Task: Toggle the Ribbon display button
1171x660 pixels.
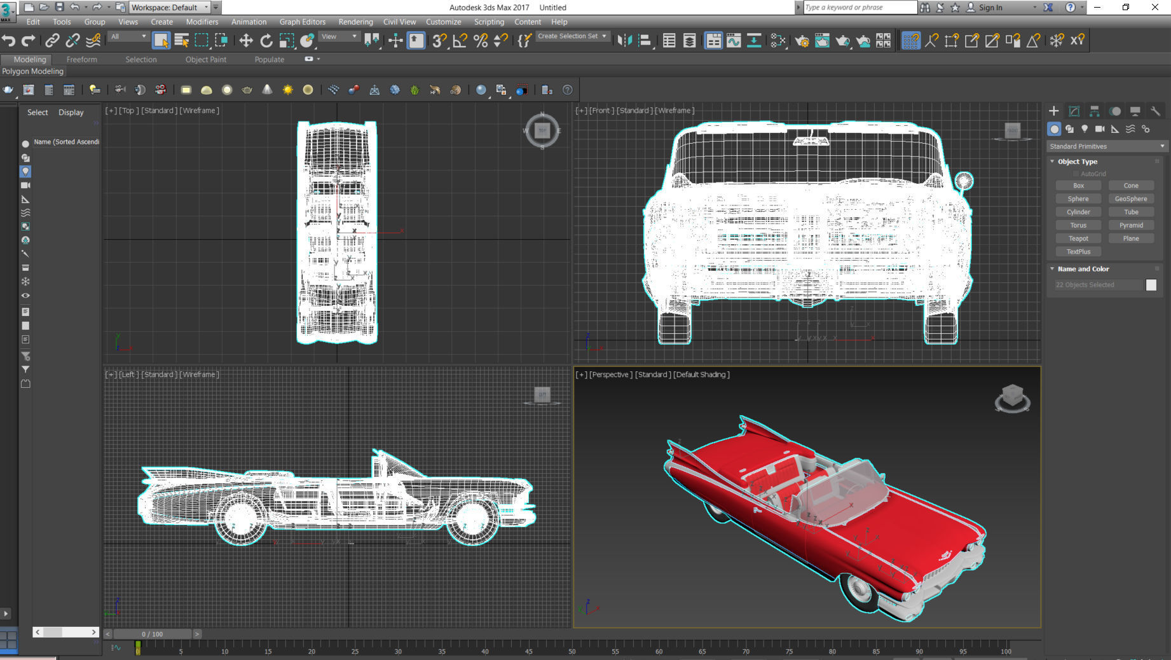Action: click(713, 41)
